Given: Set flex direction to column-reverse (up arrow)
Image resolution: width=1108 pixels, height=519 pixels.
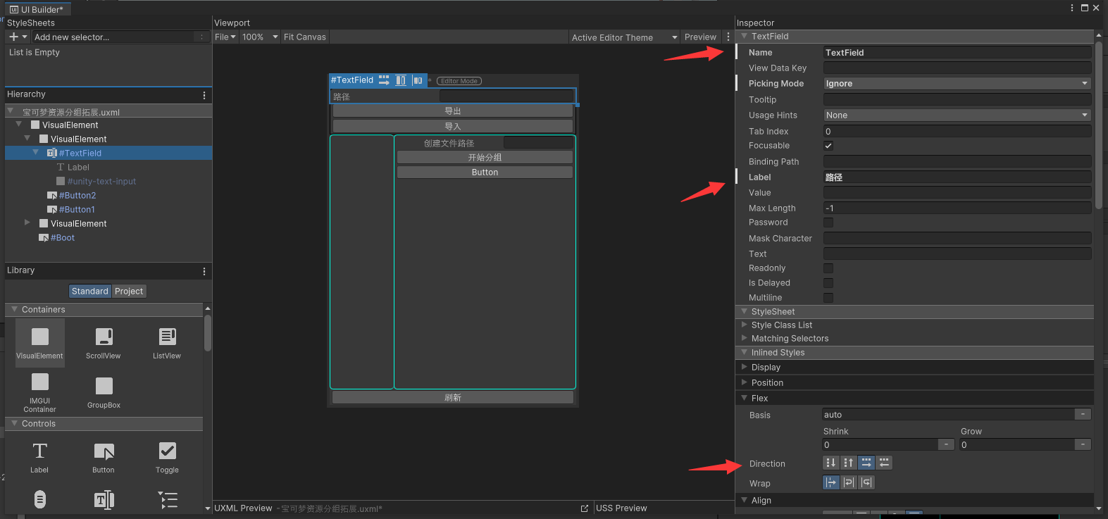Looking at the screenshot, I should pyautogui.click(x=849, y=463).
